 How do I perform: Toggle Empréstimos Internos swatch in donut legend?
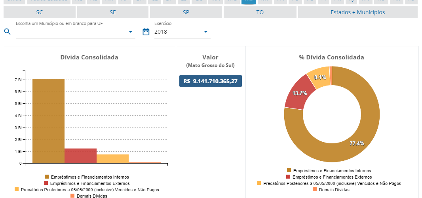[289, 171]
